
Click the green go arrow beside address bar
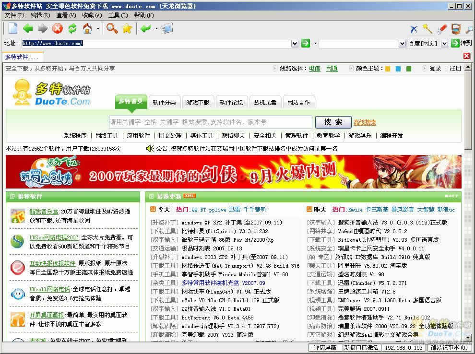pyautogui.click(x=306, y=43)
